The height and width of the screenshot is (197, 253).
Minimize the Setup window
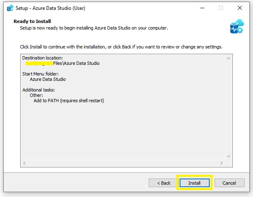pyautogui.click(x=202, y=8)
